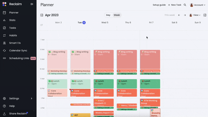208x117 pixels.
Task: Open Kristi / Elizabeth 1:1 event
Action: pyautogui.click(x=103, y=102)
